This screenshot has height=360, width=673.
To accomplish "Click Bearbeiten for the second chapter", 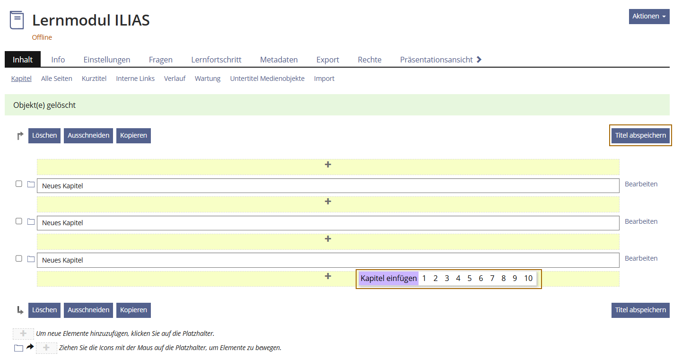I will (x=641, y=221).
